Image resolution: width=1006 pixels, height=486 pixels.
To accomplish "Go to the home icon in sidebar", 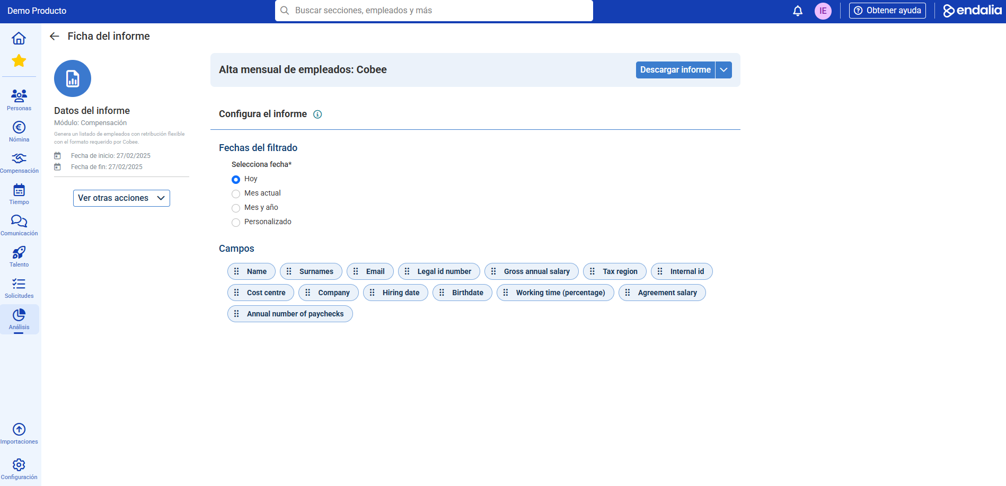I will (x=19, y=38).
